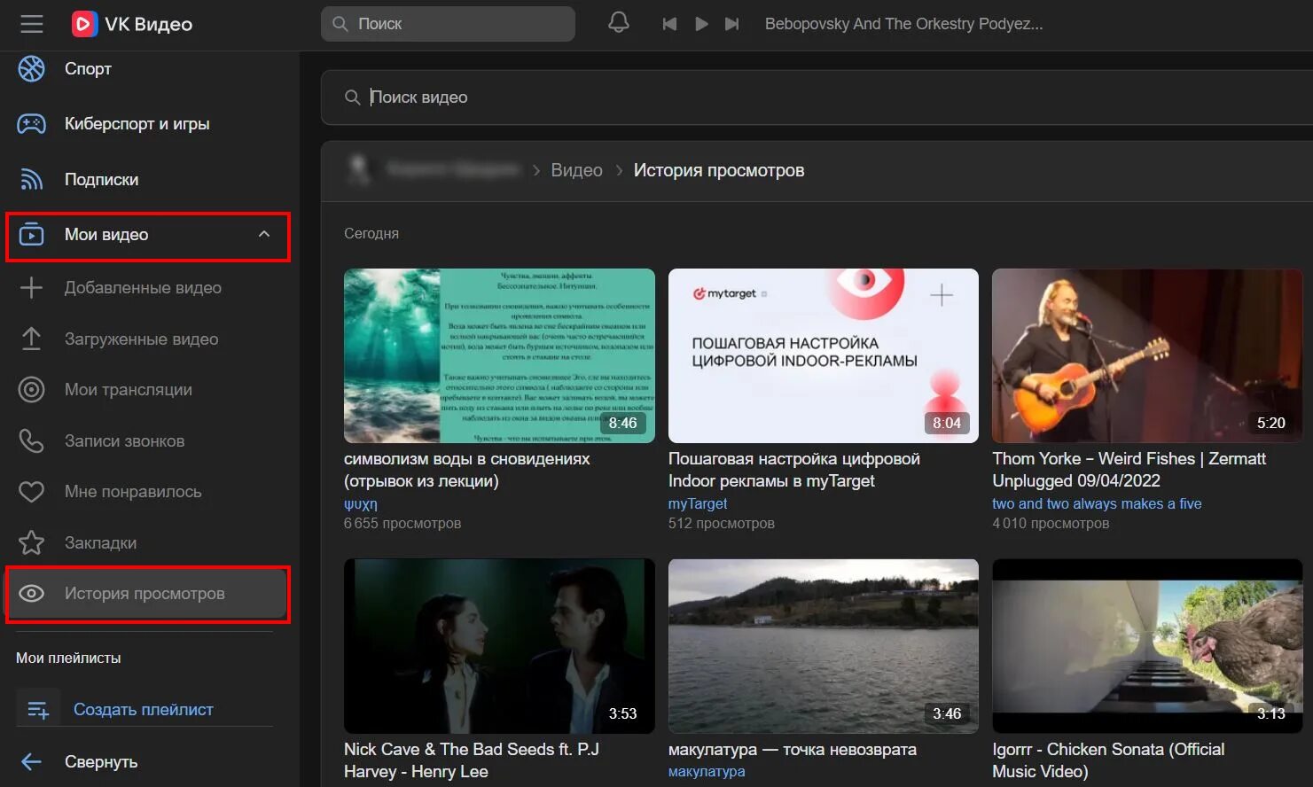Play the current audio track

pos(701,24)
